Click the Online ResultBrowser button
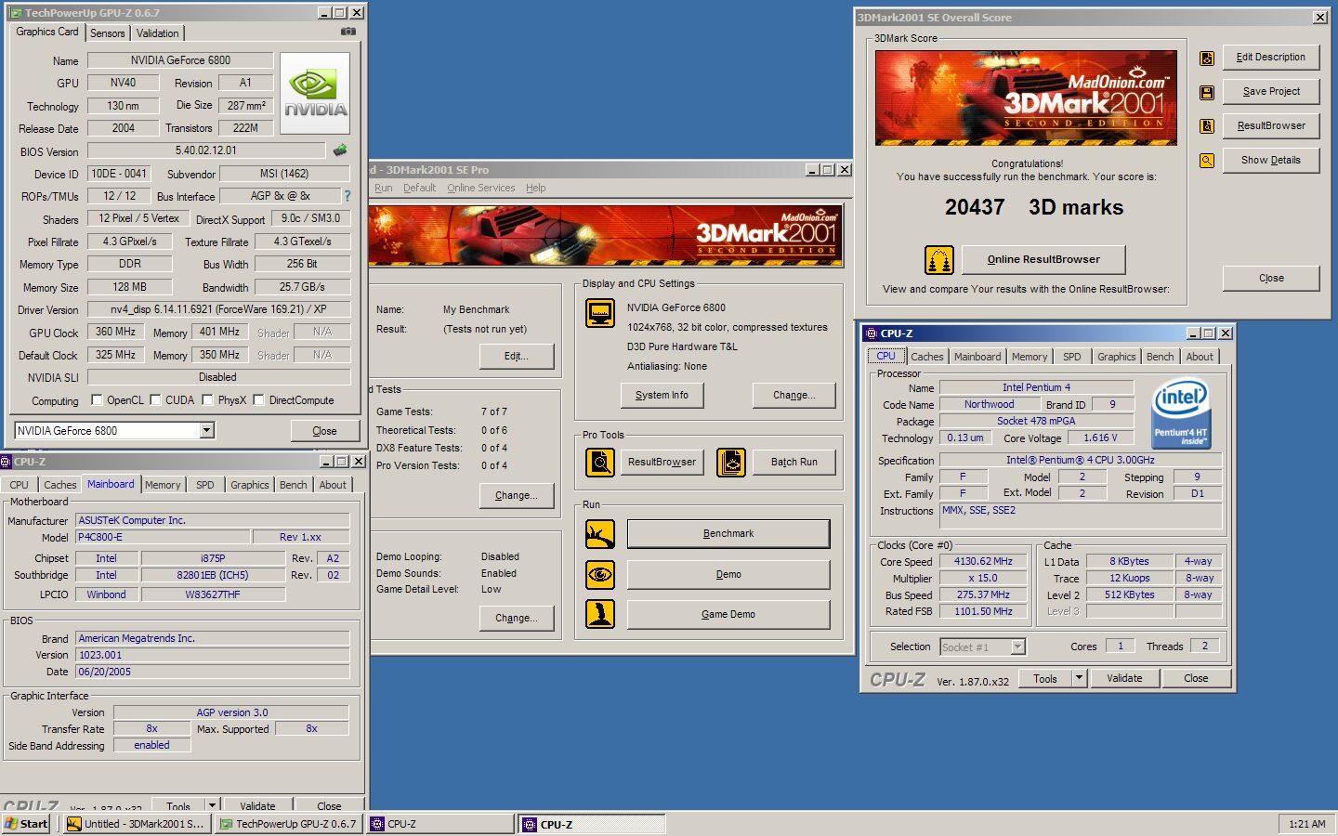The width and height of the screenshot is (1338, 836). [x=1043, y=260]
